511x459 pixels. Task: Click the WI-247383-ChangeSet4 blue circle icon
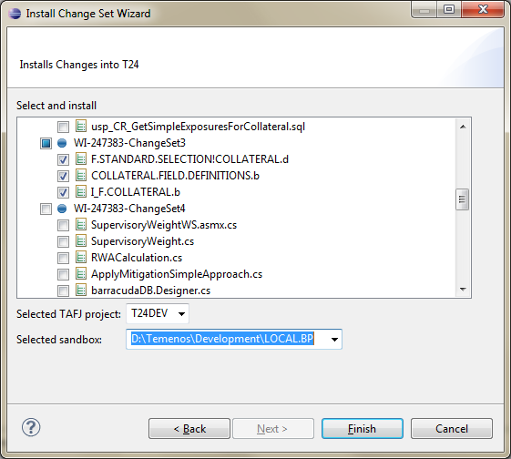(x=62, y=209)
